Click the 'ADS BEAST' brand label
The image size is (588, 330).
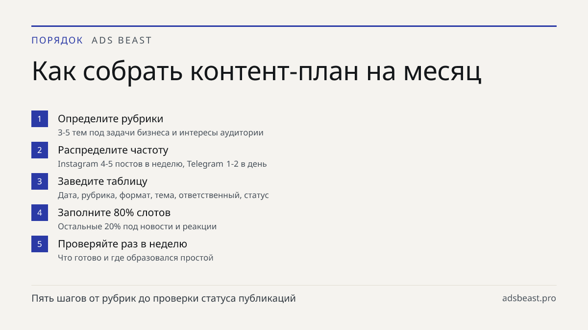click(122, 41)
